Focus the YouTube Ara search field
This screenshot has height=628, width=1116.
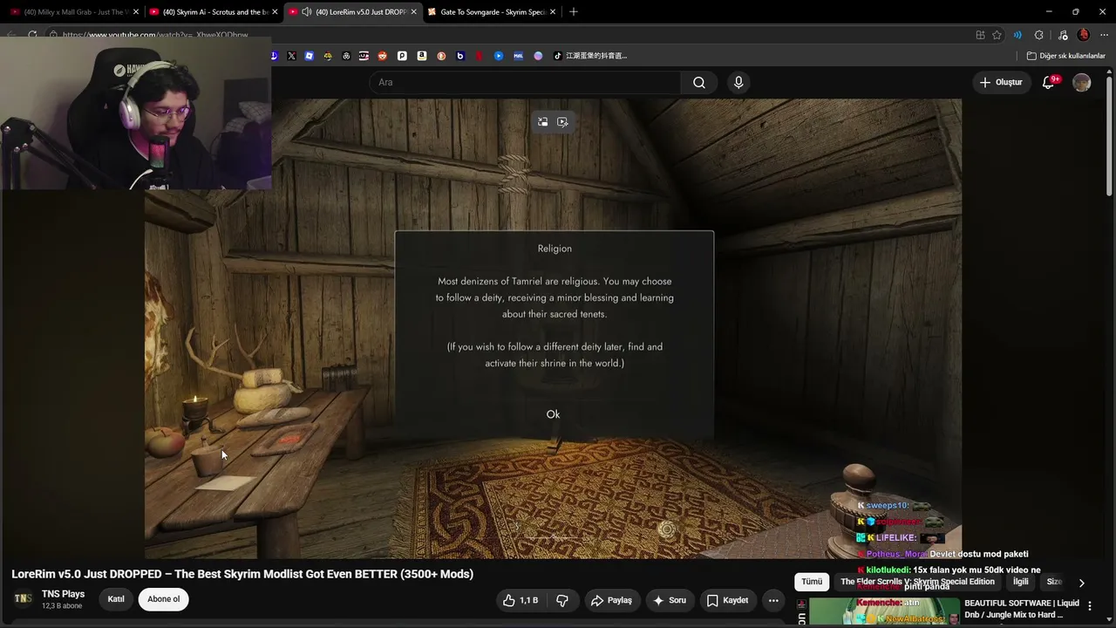525,82
